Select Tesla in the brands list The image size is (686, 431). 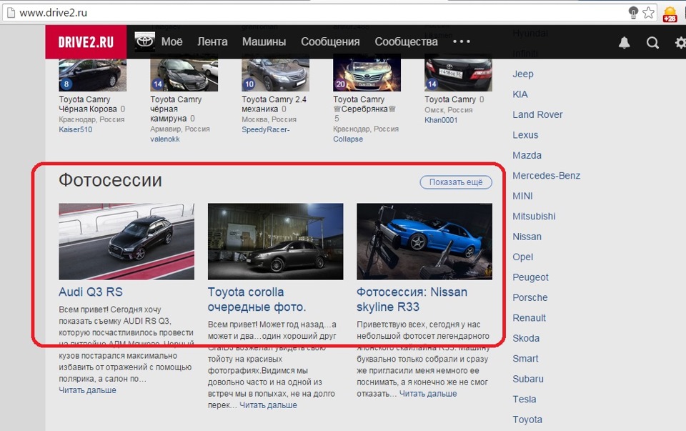tap(524, 400)
